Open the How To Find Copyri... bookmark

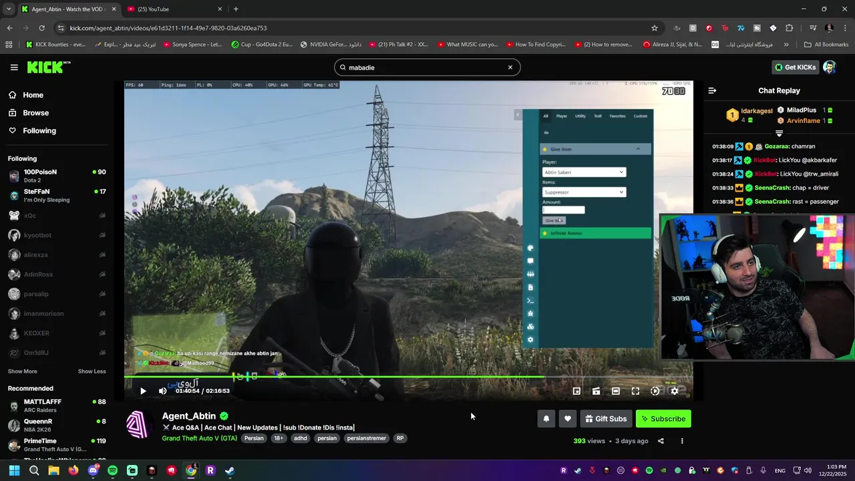(534, 45)
